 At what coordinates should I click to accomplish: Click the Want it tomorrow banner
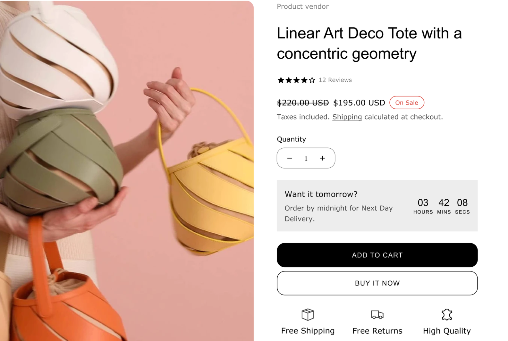pos(377,206)
